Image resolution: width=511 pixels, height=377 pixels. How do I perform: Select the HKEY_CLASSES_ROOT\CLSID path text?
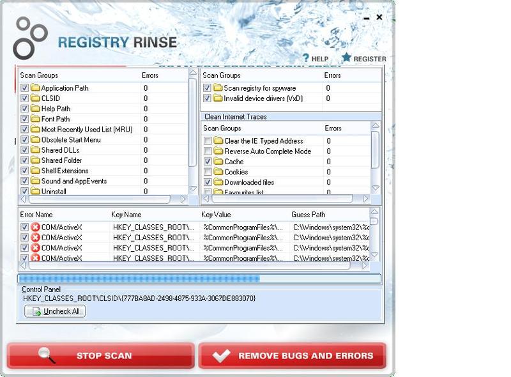pos(139,298)
